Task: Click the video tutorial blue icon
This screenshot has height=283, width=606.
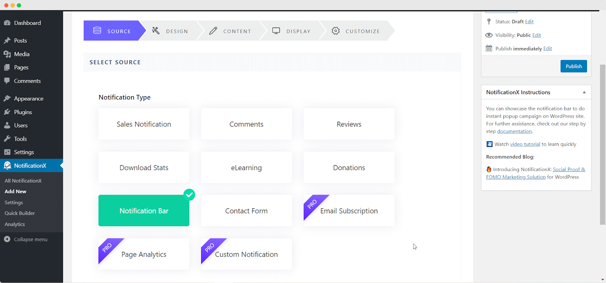Action: click(489, 144)
